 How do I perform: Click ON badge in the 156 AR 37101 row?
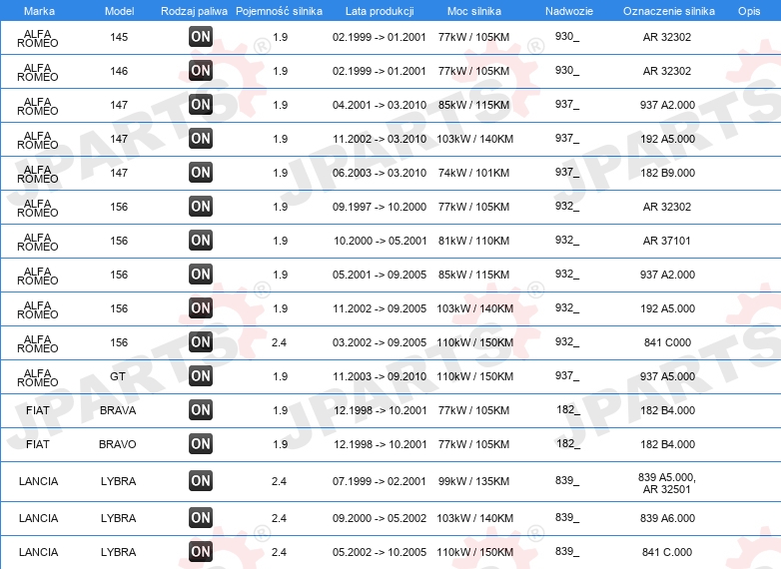coord(201,241)
